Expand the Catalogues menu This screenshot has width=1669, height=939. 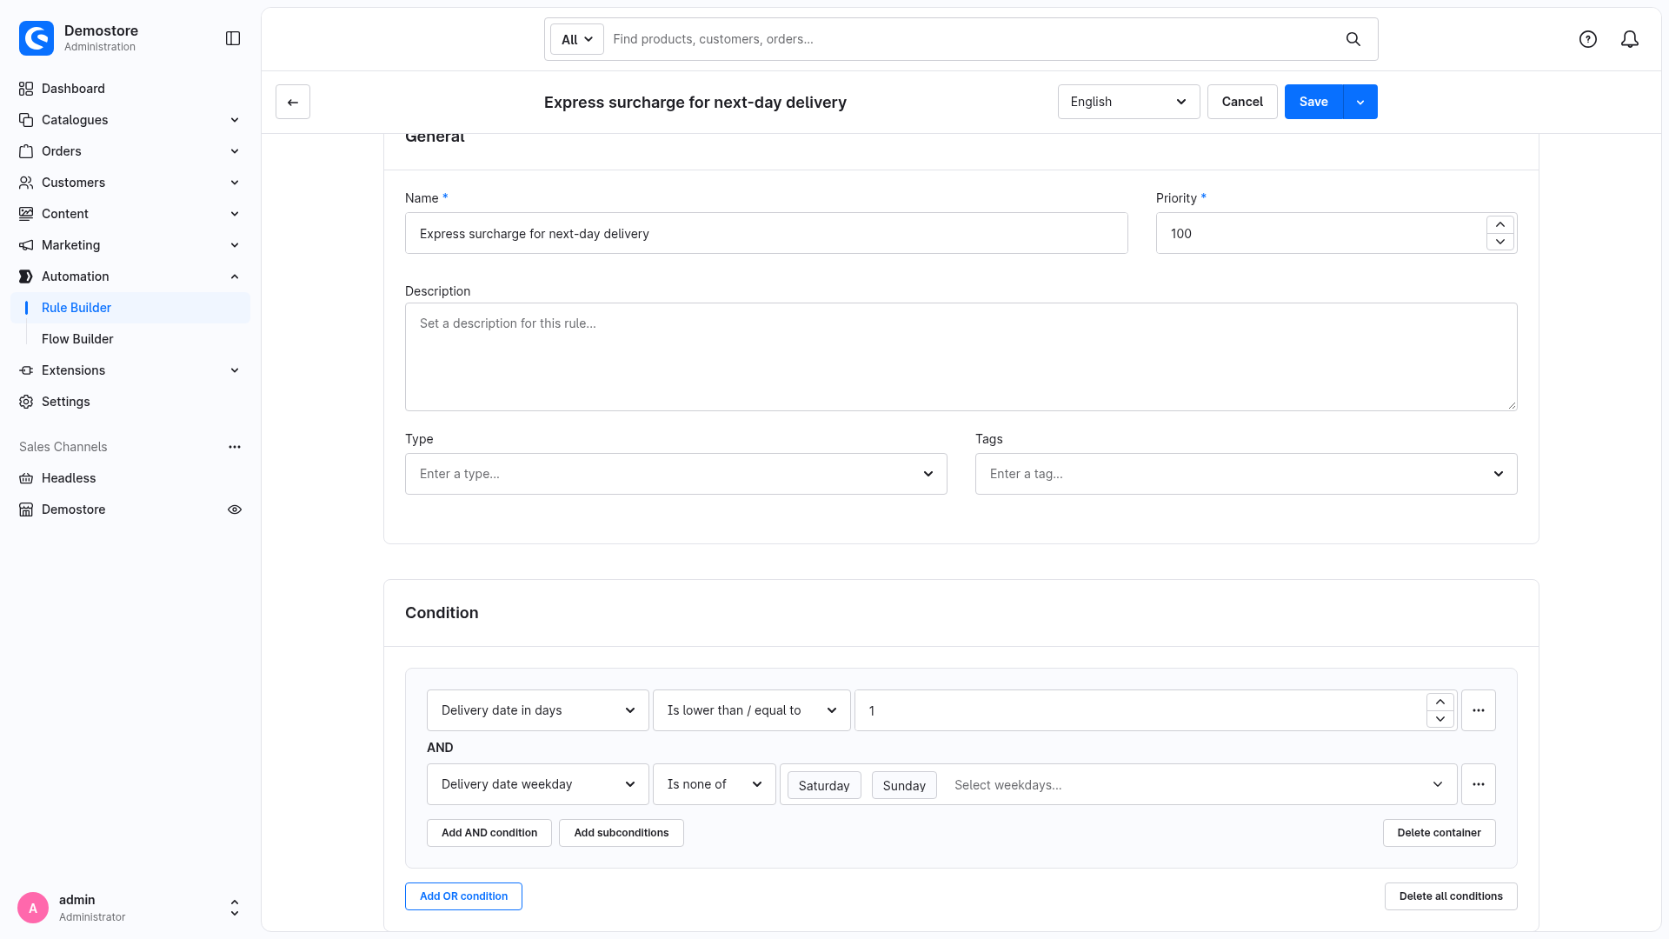coord(130,120)
